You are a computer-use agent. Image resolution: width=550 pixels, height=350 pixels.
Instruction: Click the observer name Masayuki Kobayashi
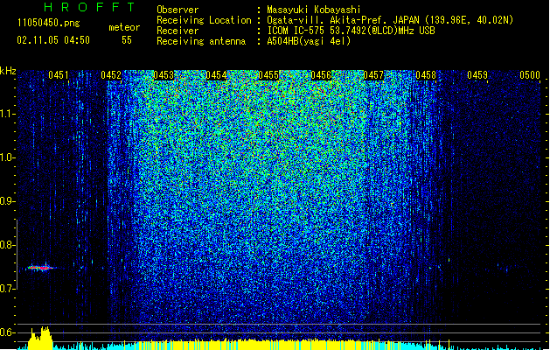pyautogui.click(x=314, y=10)
